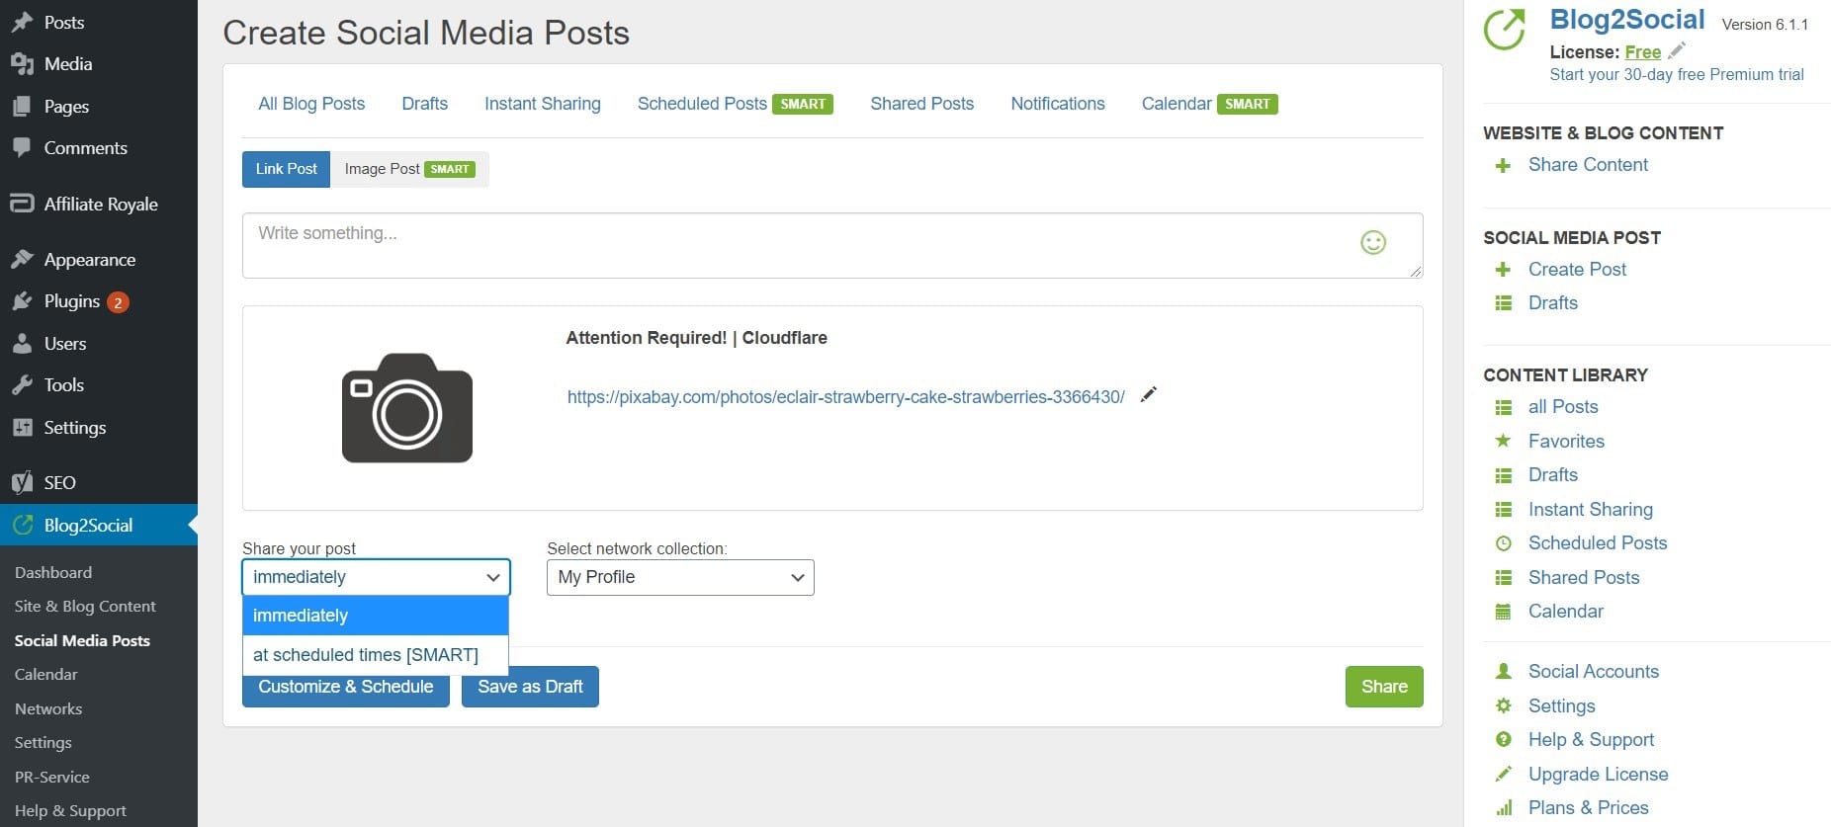Click the gear icon beside Settings in right panel

pos(1503,705)
